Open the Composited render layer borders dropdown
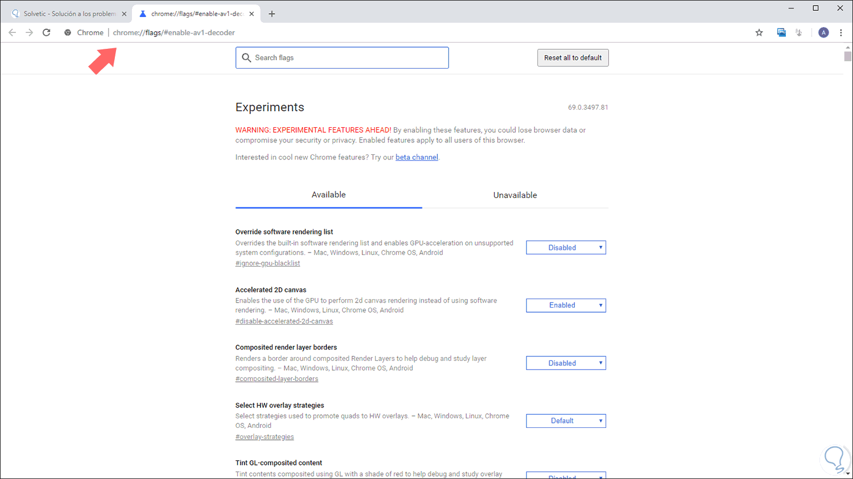 566,363
